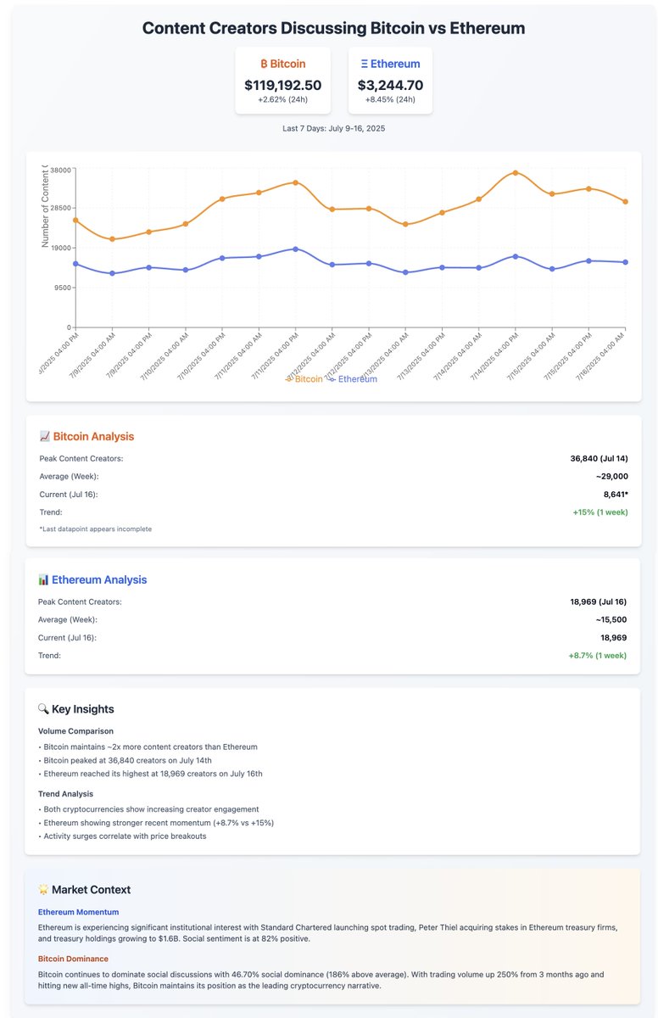Click the bullet about ~2x more creators
The image size is (658, 1018).
[x=148, y=747]
